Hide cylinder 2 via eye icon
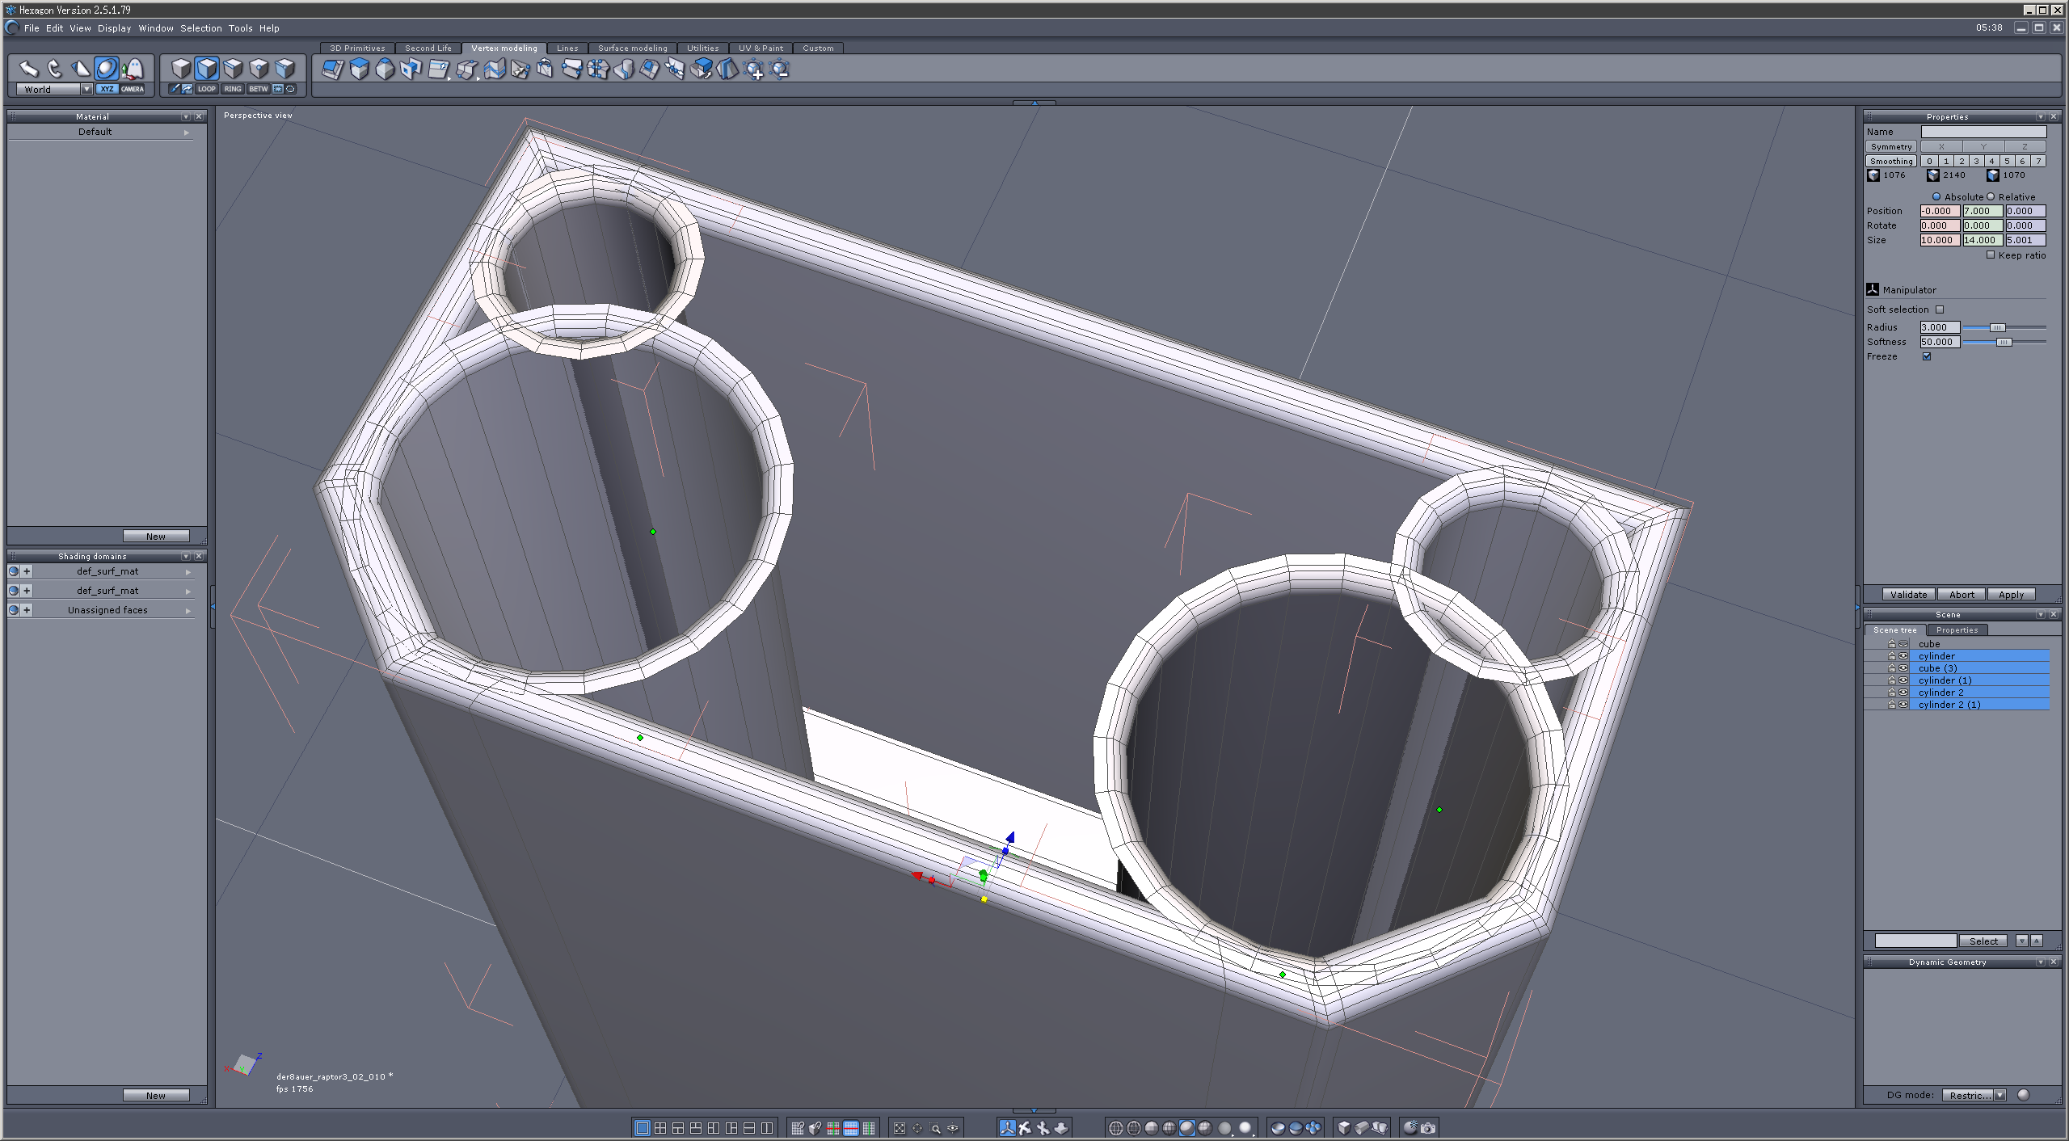Viewport: 2069px width, 1141px height. [1903, 693]
